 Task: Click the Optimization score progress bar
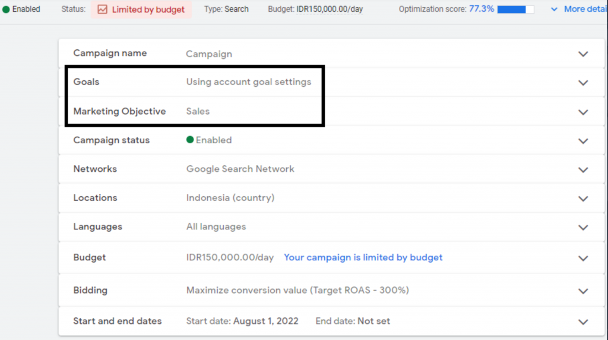515,10
